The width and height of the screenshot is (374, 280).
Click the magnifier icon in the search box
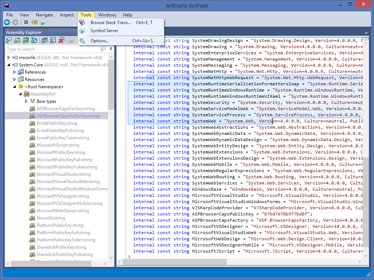point(103,49)
